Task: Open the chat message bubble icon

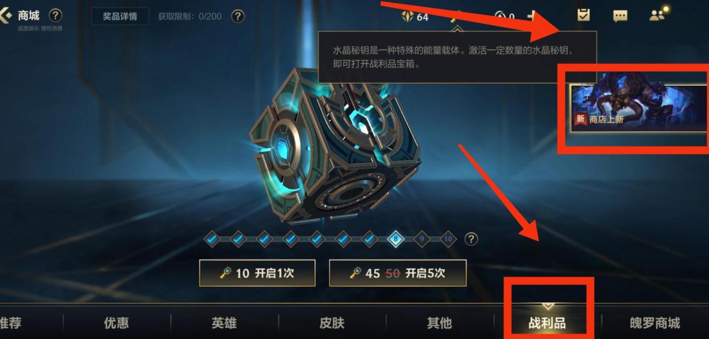Action: (620, 16)
